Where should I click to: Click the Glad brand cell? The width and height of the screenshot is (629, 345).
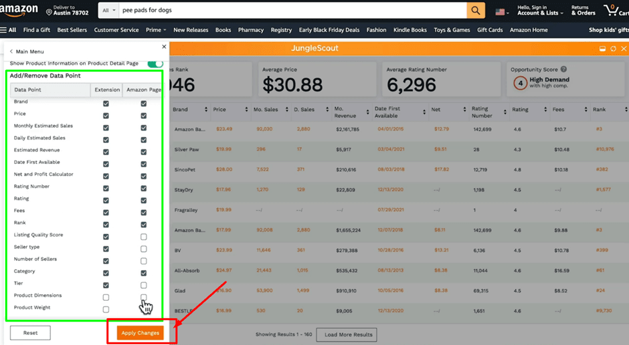(180, 291)
